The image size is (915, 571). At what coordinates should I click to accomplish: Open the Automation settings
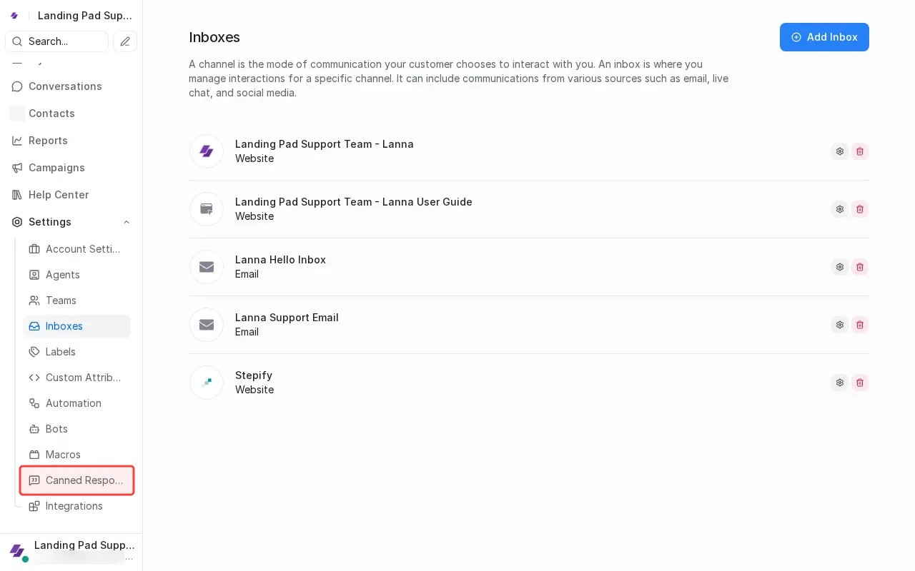[73, 403]
